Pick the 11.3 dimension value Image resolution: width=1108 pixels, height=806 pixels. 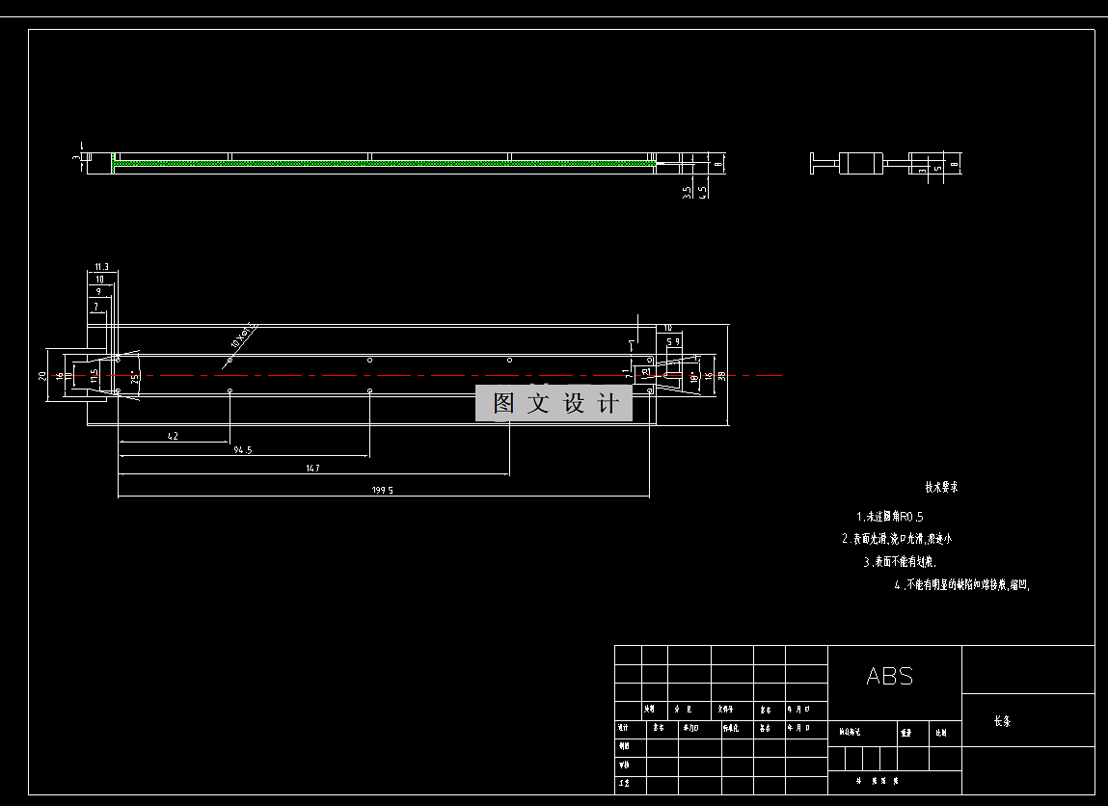102,267
